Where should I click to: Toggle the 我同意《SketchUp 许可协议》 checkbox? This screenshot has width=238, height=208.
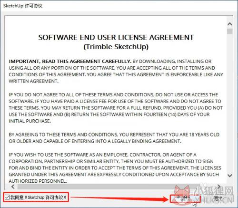7,198
